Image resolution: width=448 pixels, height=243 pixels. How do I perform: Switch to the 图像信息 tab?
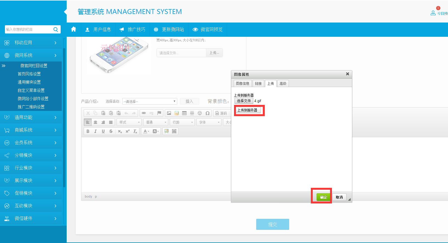pos(243,83)
